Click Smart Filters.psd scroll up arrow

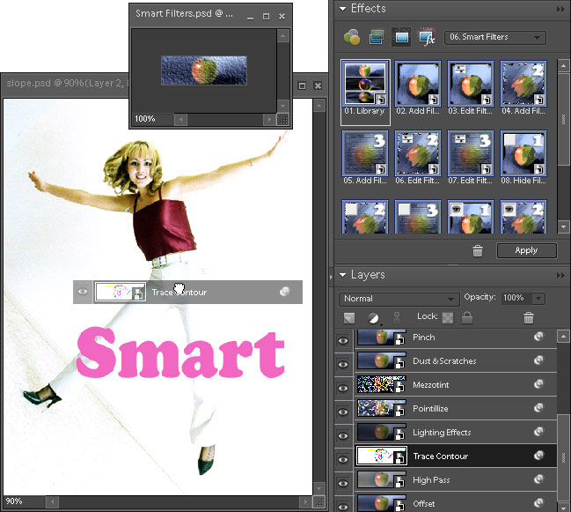(283, 36)
